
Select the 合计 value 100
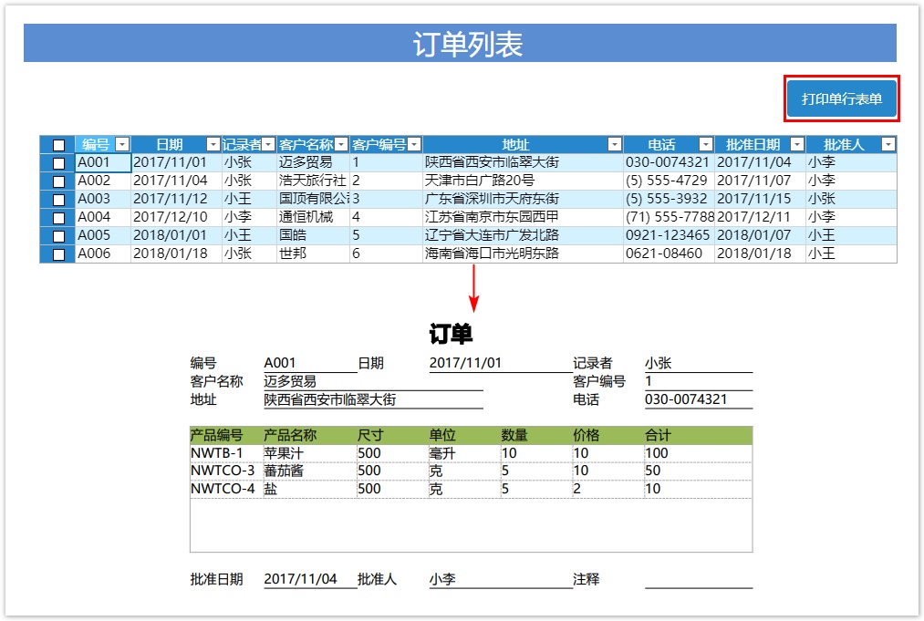[x=699, y=454]
